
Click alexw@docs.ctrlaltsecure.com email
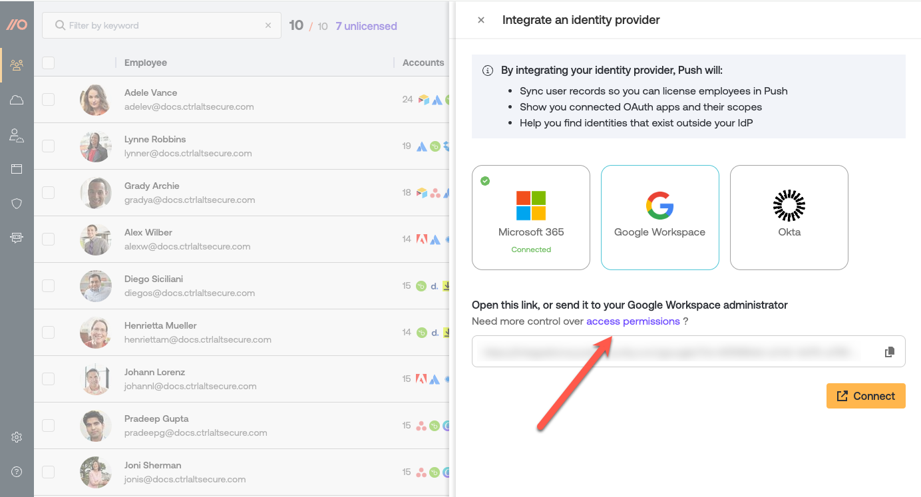[188, 246]
